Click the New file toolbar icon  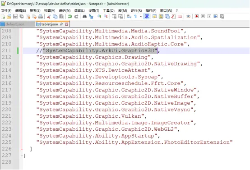[x=3, y=16]
